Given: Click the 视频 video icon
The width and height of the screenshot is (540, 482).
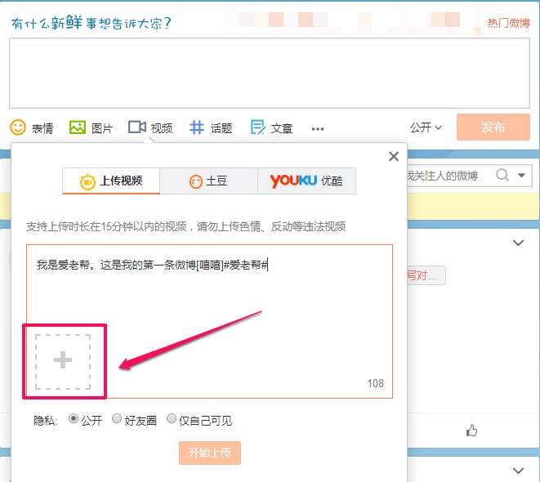Looking at the screenshot, I should [137, 127].
